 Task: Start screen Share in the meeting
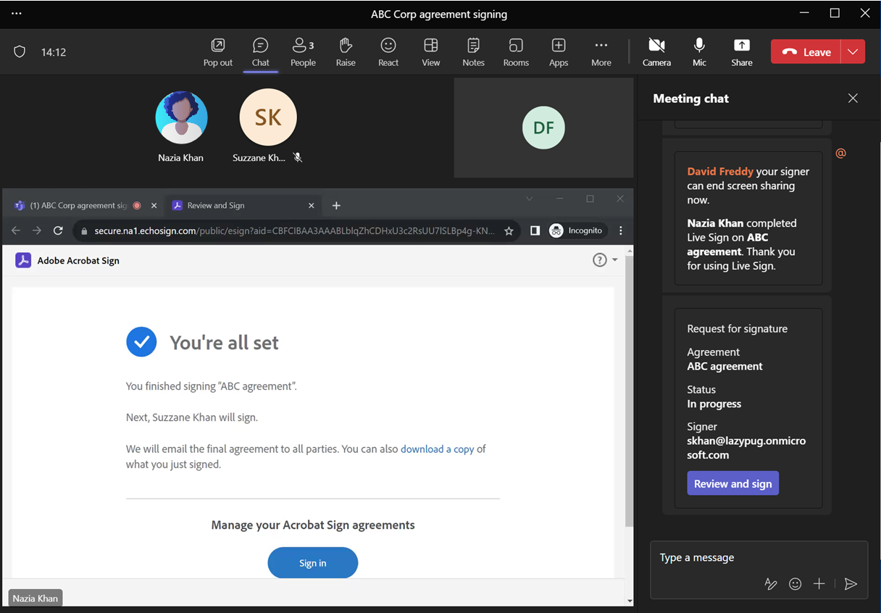(x=741, y=51)
